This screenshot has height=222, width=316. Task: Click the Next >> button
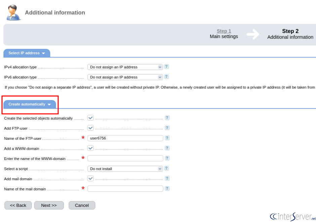tap(49, 205)
